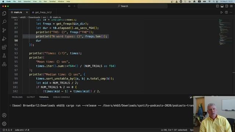Image resolution: width=235 pixels, height=132 pixels.
Task: Open the Go menu
Action: coord(40,1)
